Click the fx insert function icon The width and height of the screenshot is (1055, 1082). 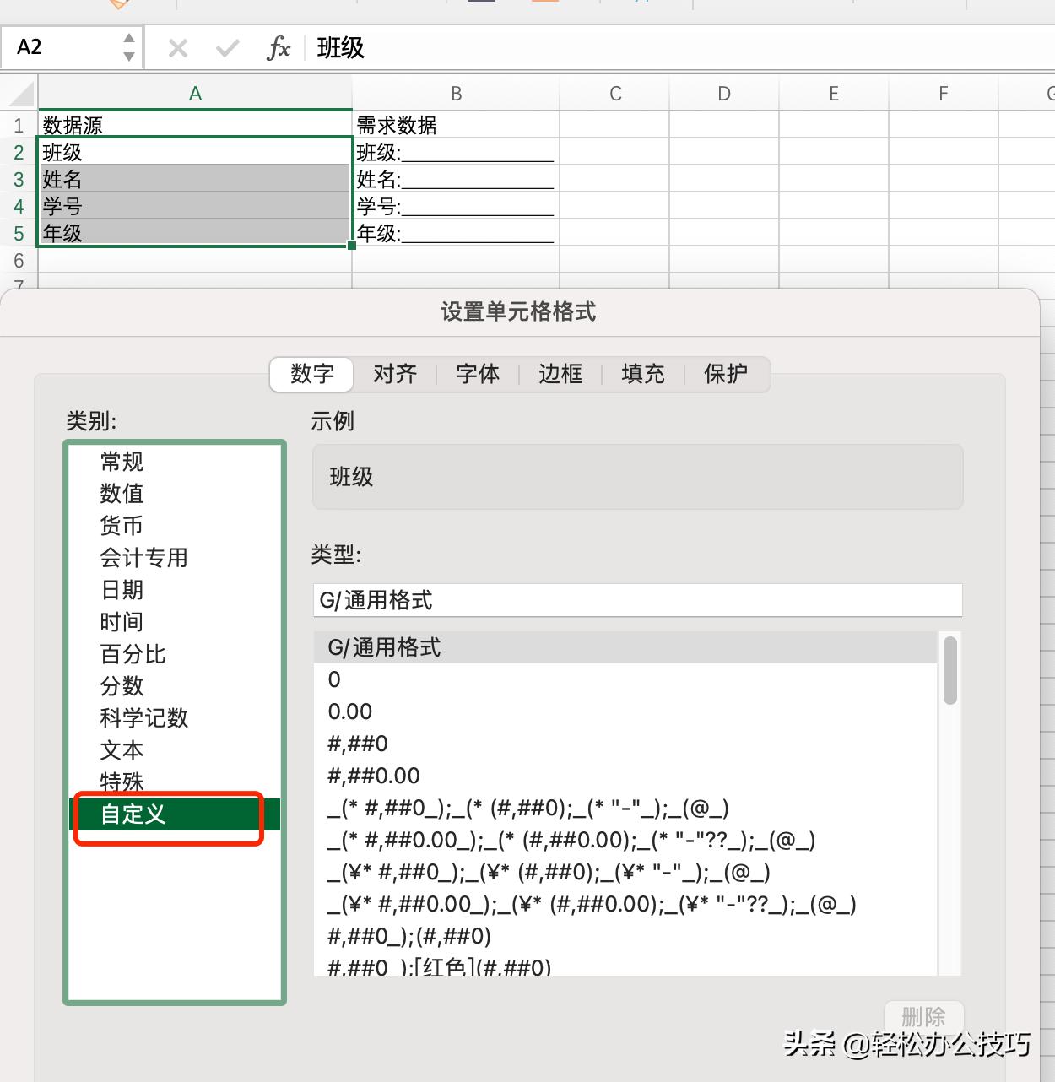click(279, 47)
